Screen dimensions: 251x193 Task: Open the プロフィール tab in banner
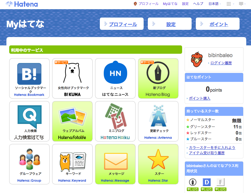pyautogui.click(x=122, y=24)
